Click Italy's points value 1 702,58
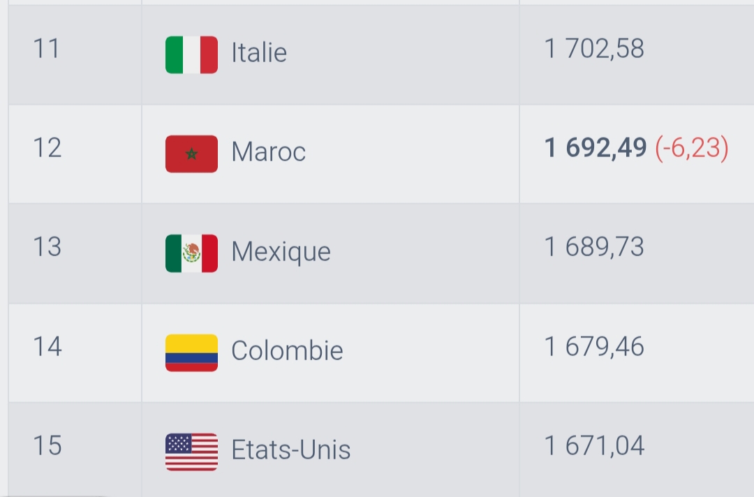Viewport: 754px width, 497px height. click(594, 49)
